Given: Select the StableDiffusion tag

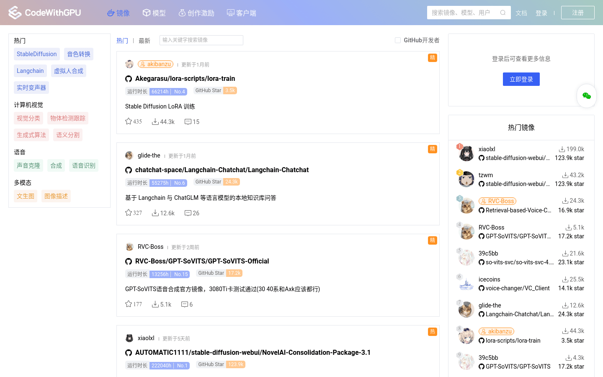Looking at the screenshot, I should coord(37,54).
